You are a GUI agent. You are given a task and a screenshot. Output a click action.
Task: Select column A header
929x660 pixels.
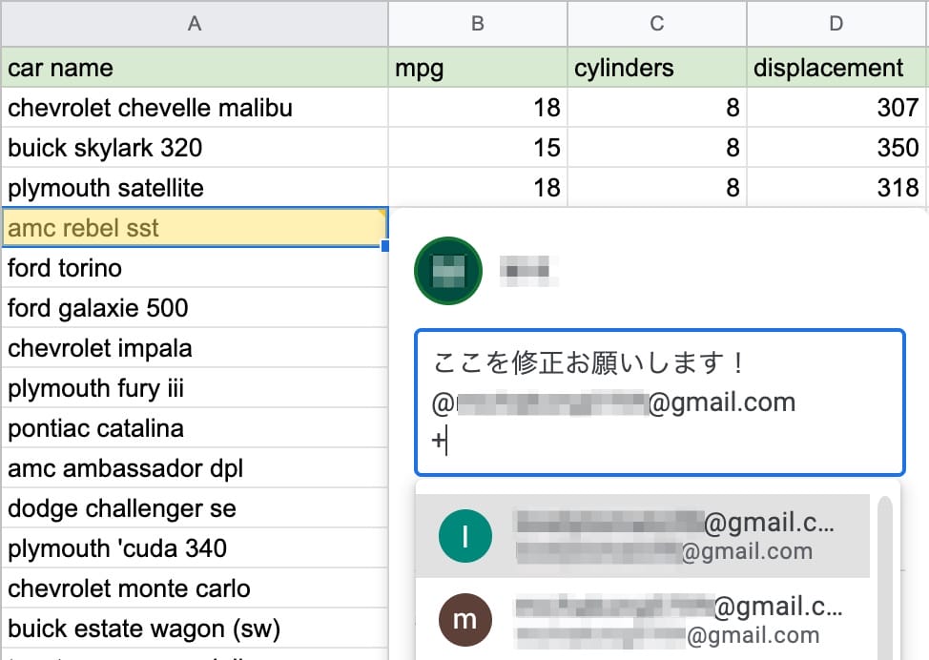194,24
